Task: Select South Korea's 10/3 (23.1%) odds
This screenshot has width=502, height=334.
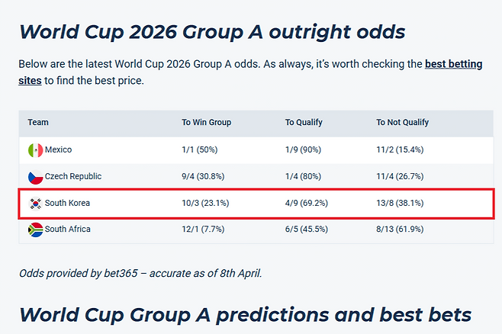Action: point(206,203)
